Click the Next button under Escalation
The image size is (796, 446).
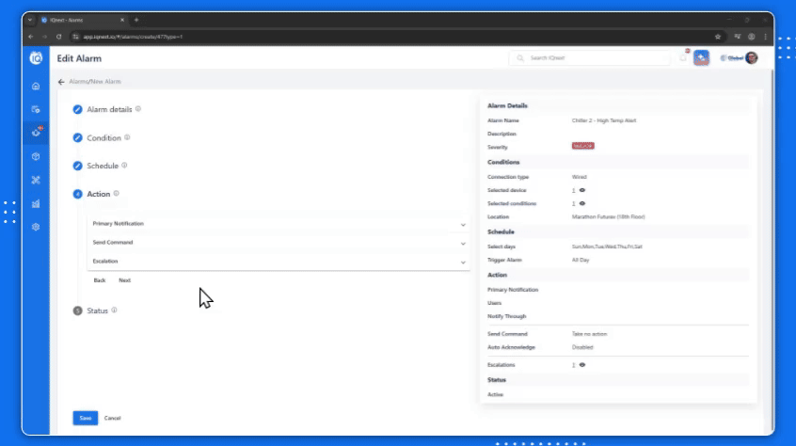124,280
